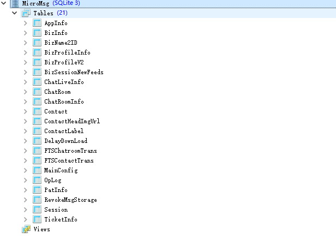Expand the BizSessionNewFeeds table node
The width and height of the screenshot is (336, 240).
[x=26, y=72]
